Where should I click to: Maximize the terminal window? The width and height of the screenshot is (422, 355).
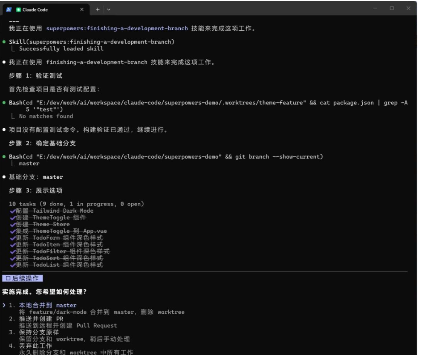click(392, 9)
